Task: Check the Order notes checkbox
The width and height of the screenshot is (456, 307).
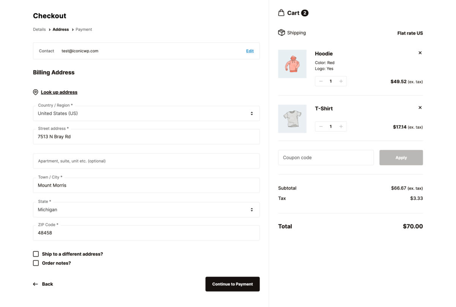Action: point(36,263)
